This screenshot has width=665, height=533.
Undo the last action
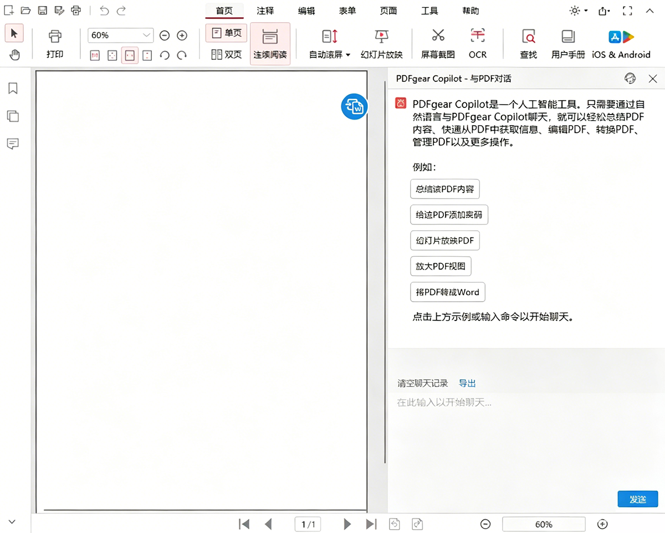pyautogui.click(x=104, y=10)
